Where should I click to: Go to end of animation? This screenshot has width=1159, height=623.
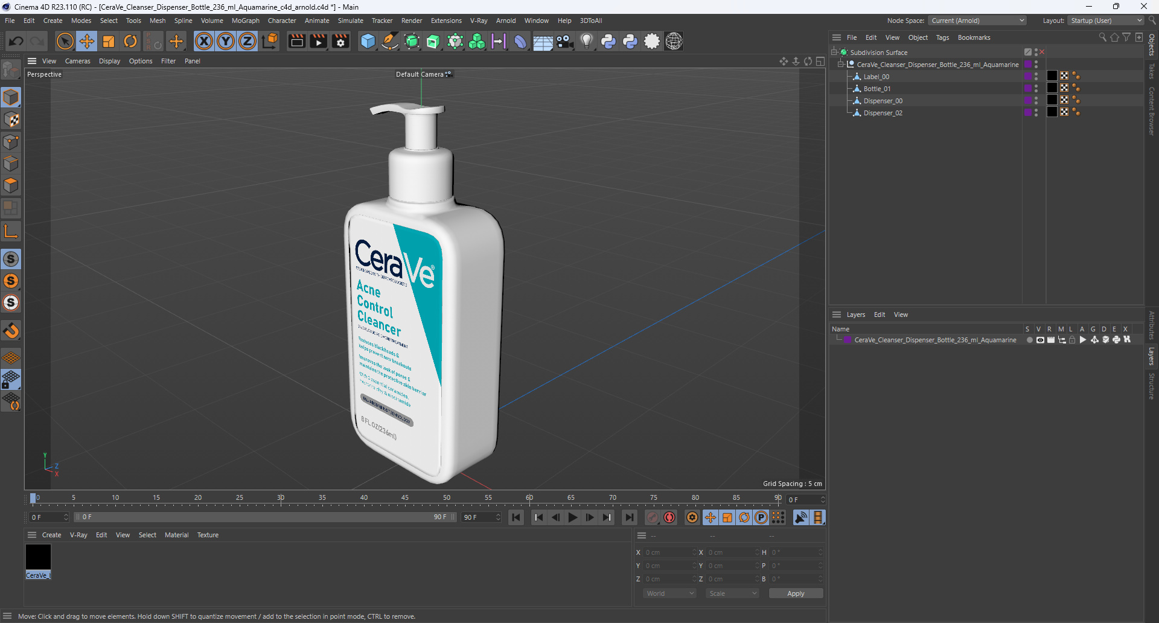pos(629,517)
